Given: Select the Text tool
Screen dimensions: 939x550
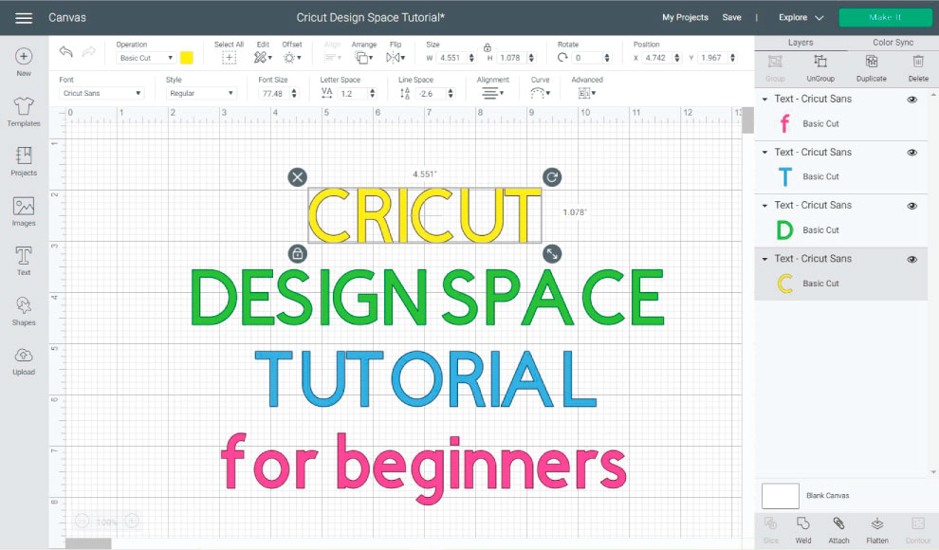Looking at the screenshot, I should [24, 261].
